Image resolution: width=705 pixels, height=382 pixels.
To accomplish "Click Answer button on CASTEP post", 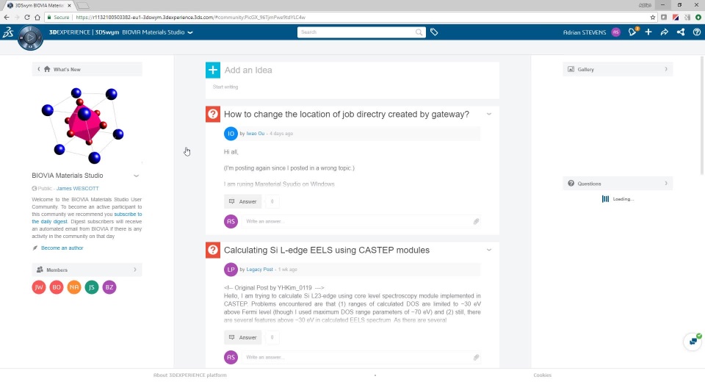I will tap(243, 337).
